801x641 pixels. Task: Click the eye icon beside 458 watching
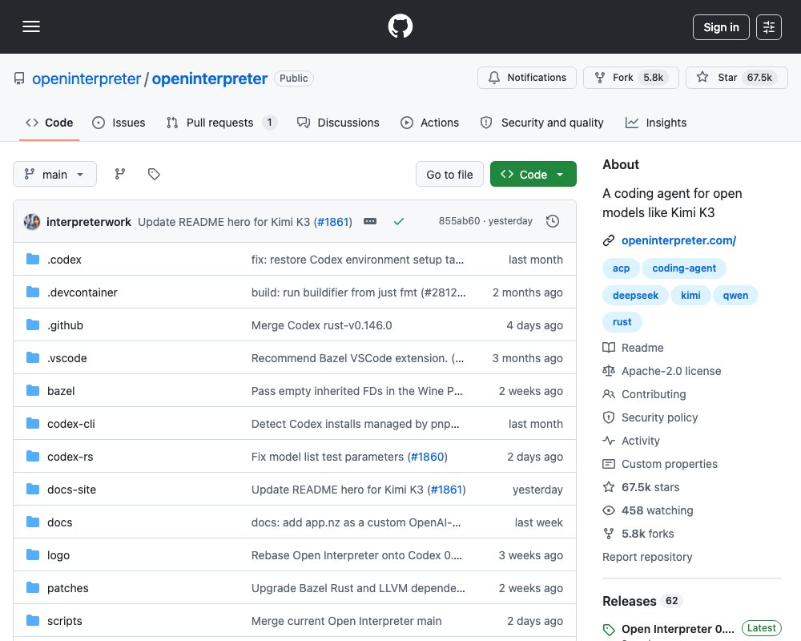609,510
